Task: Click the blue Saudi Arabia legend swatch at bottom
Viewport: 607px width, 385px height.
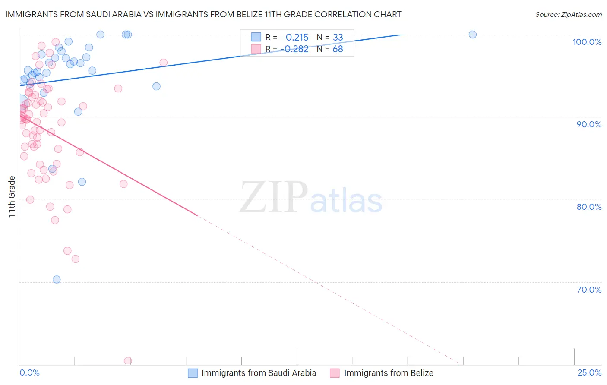Action: click(193, 373)
